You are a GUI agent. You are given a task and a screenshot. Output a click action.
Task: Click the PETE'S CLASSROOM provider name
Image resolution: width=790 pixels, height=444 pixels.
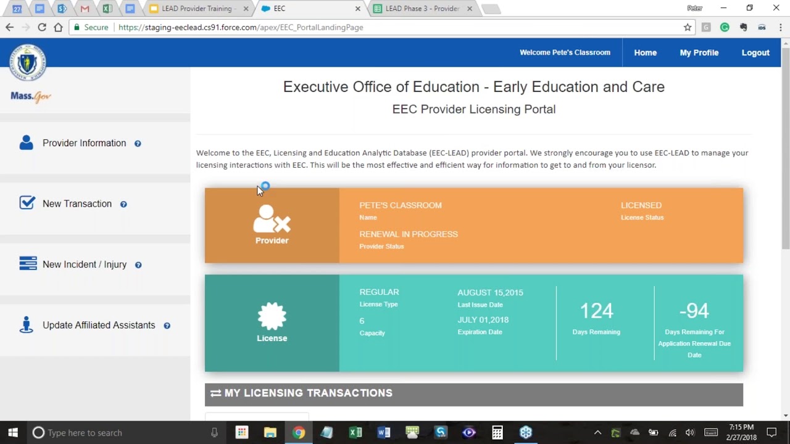point(401,205)
